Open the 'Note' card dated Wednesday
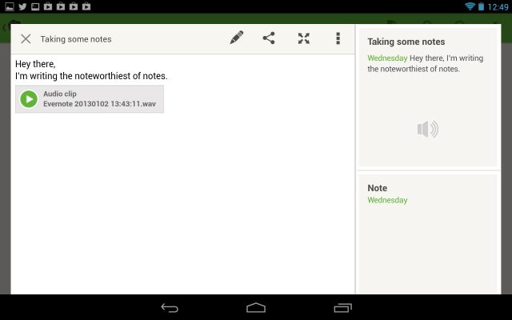This screenshot has height=320, width=512. 428,234
